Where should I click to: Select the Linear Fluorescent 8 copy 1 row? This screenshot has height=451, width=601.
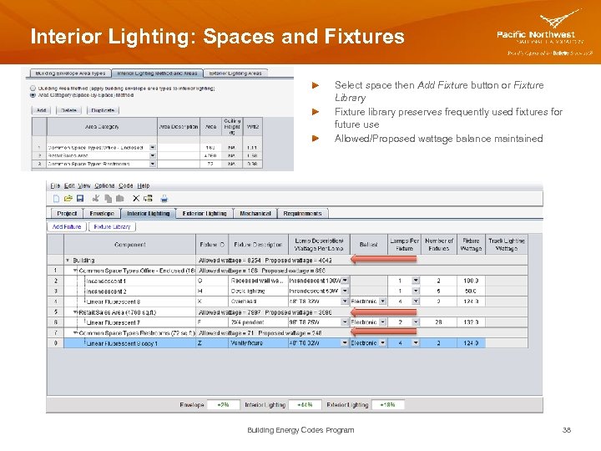(x=287, y=343)
